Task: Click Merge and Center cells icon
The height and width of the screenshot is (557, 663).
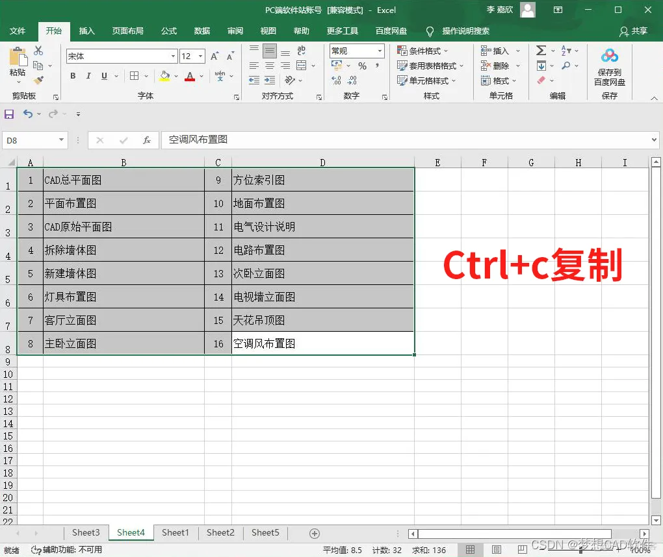Action: pyautogui.click(x=302, y=66)
